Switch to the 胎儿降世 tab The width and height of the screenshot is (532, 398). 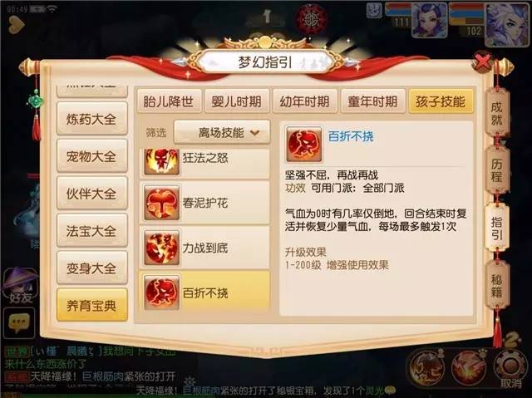169,101
